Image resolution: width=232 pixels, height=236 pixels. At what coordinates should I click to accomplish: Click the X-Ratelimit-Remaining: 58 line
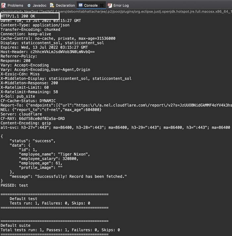29,92
